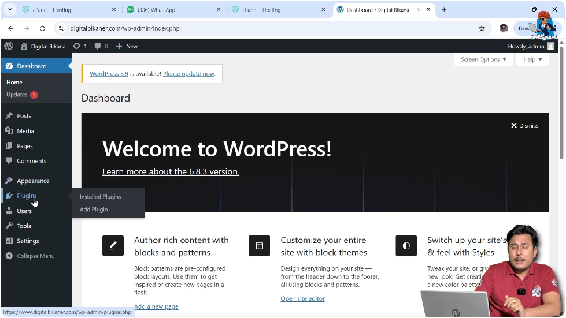Screen dimensions: 566x318
Task: Dismiss the Welcome panel
Action: (x=524, y=125)
